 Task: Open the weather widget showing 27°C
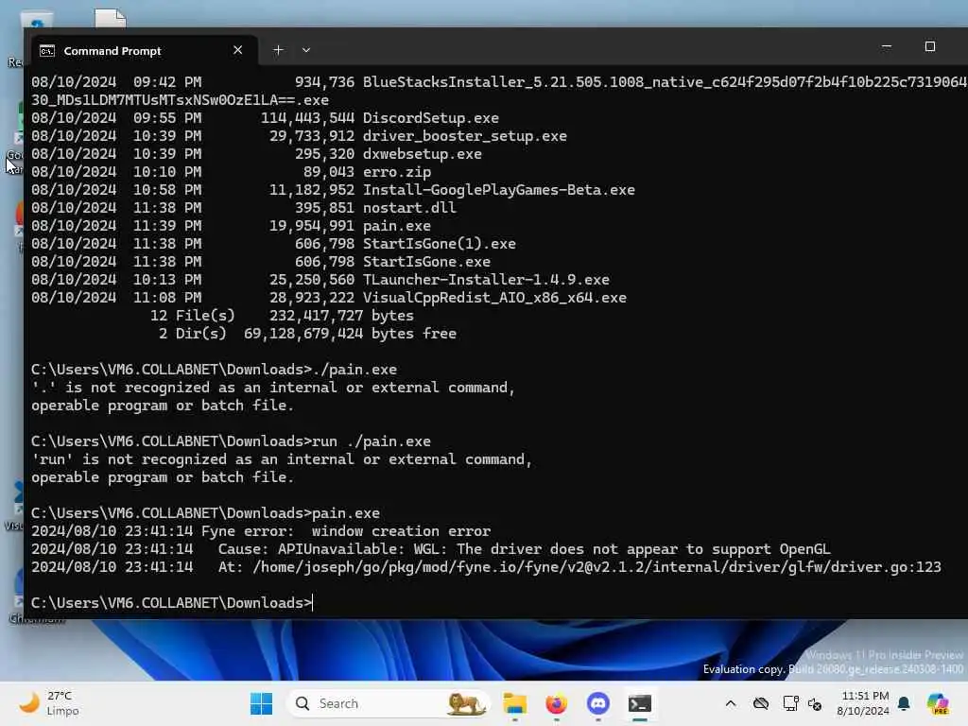click(x=49, y=703)
